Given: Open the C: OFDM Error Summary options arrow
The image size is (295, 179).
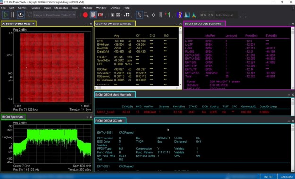Looking at the screenshot, I should pos(176,24).
